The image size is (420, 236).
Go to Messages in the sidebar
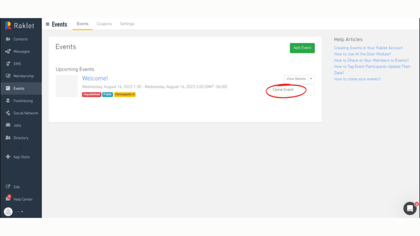coord(21,51)
